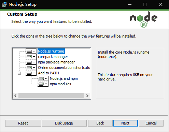Open the corepack manager feature drive icon
The width and height of the screenshot is (169, 132).
tap(31, 57)
